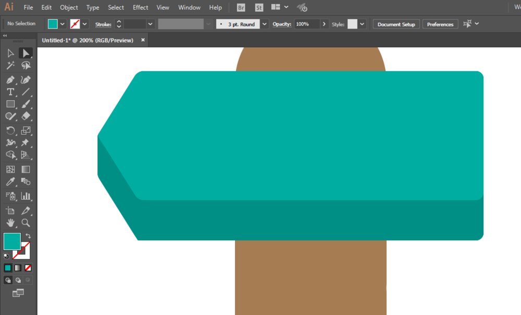This screenshot has height=315, width=521.
Task: Click the Preferences button
Action: (440, 24)
